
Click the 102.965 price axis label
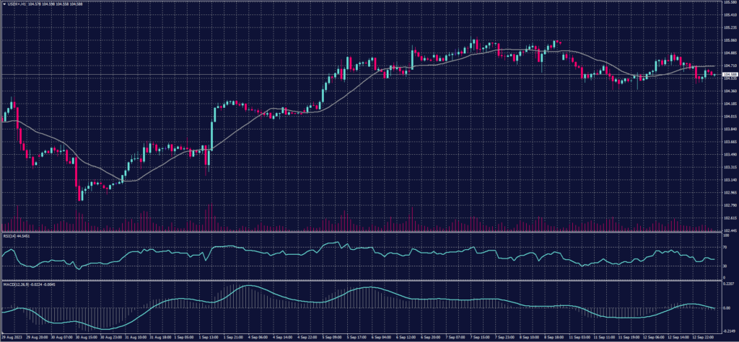729,193
